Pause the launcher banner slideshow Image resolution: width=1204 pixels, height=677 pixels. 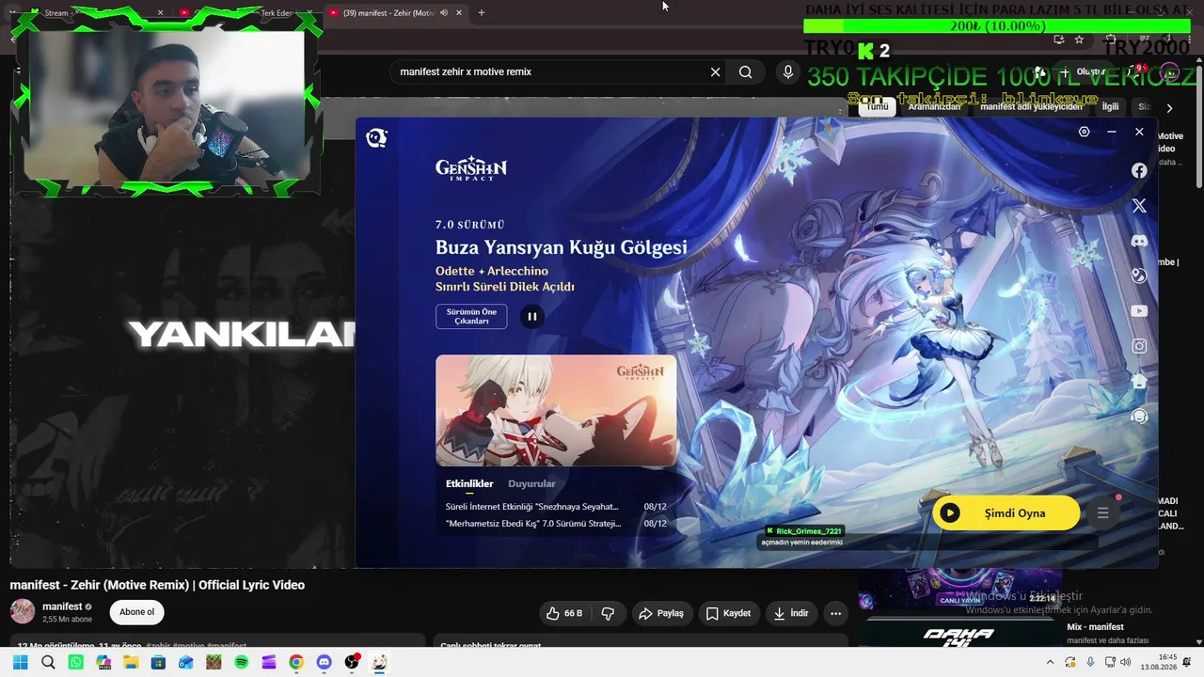pyautogui.click(x=531, y=317)
